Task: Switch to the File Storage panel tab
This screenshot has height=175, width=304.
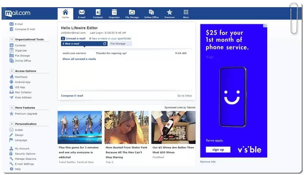Action: pos(120,44)
